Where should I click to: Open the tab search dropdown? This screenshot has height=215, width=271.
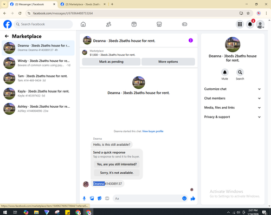pos(4,4)
